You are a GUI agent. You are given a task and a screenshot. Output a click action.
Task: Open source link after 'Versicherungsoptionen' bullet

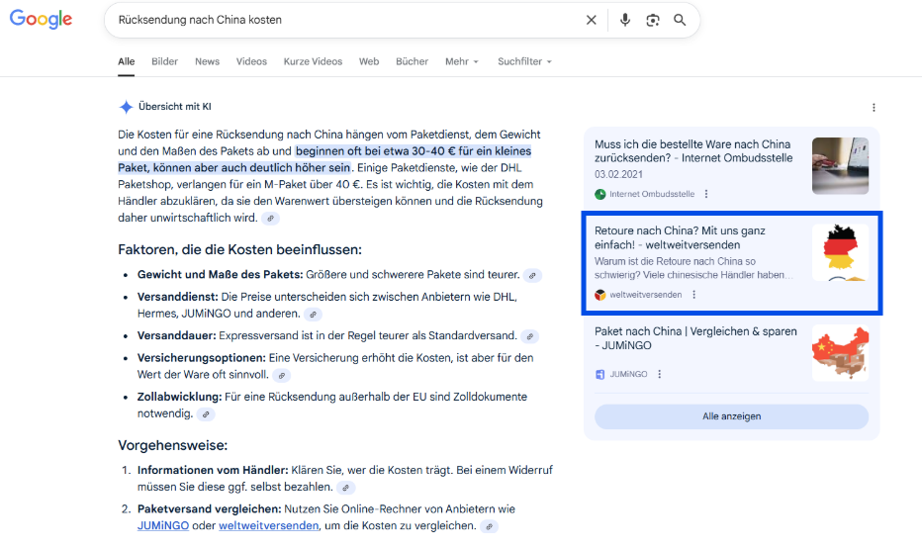tap(282, 375)
